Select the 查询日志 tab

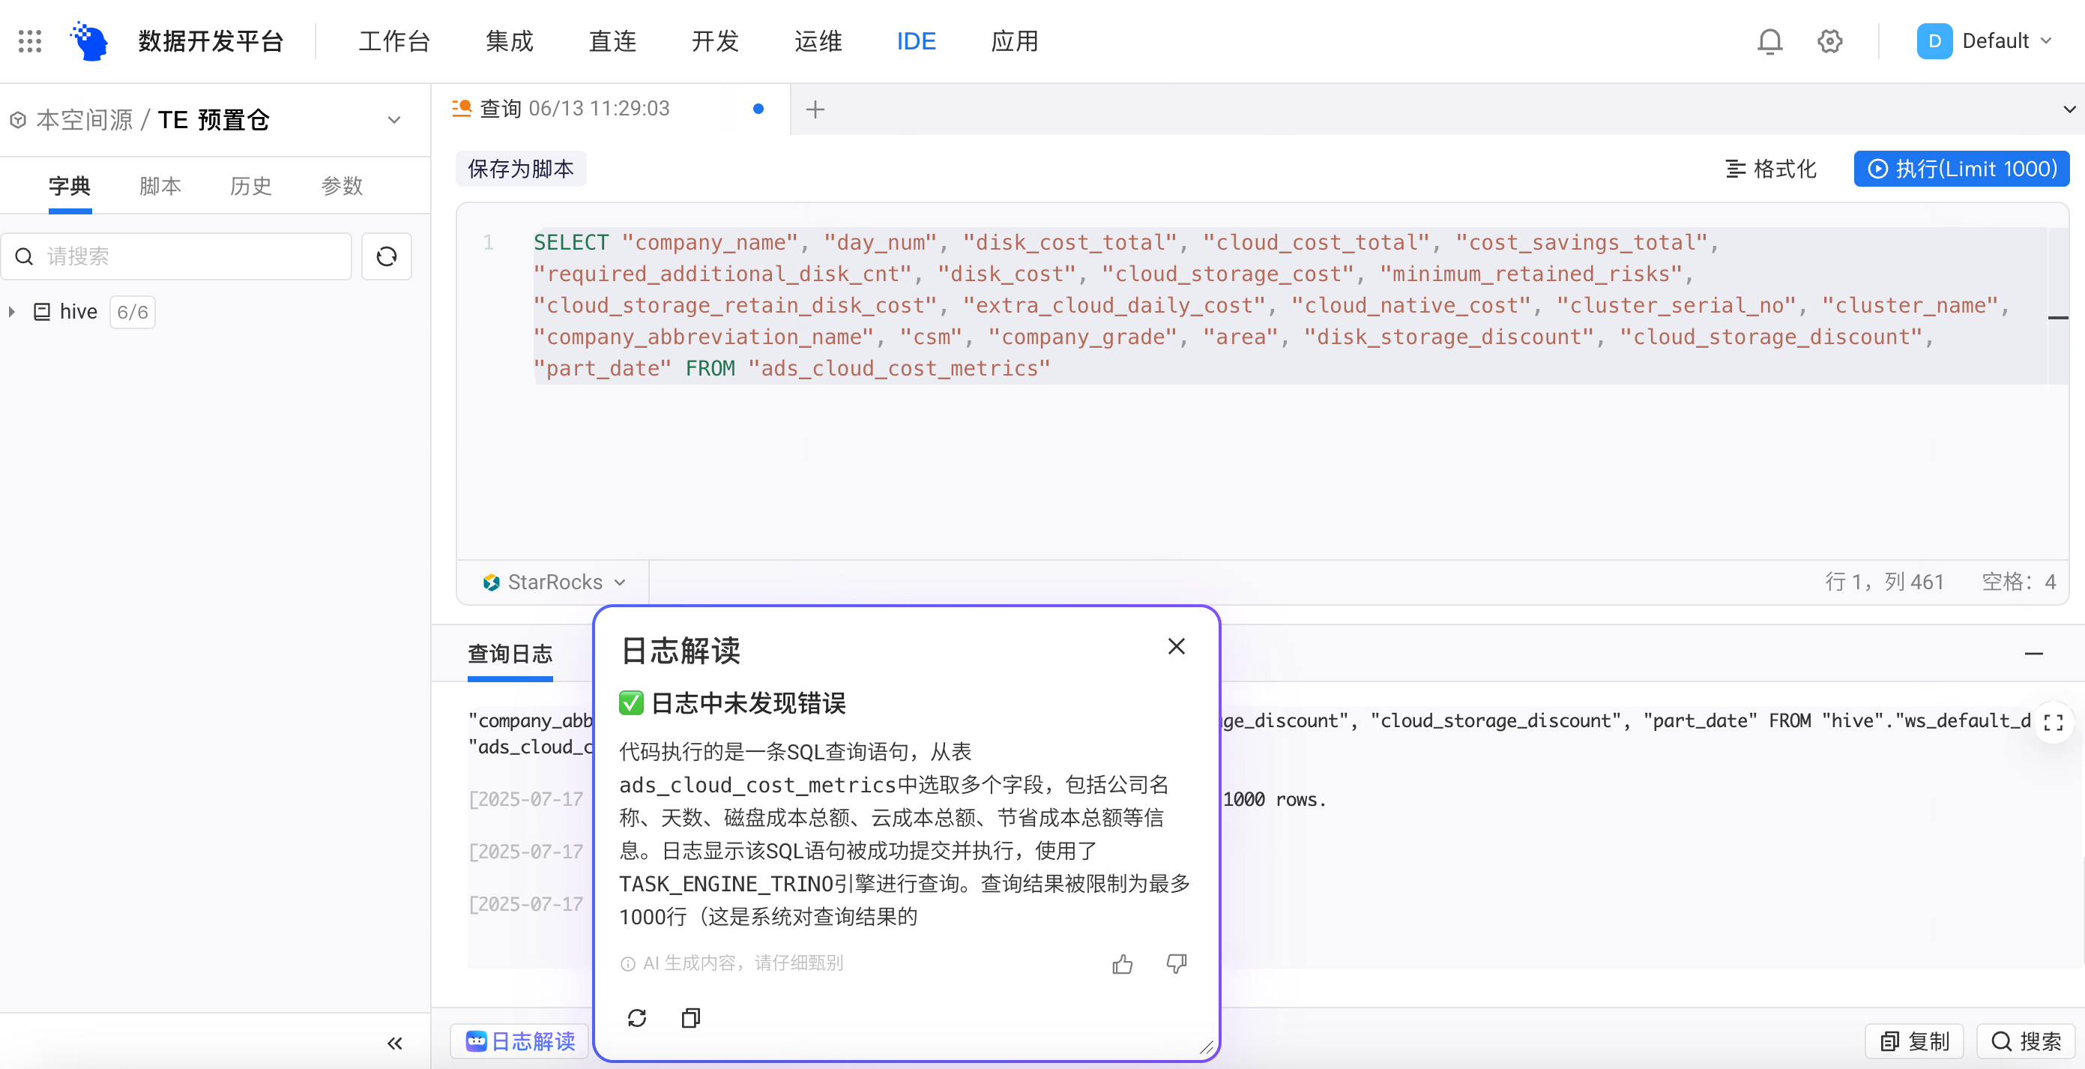(x=510, y=654)
